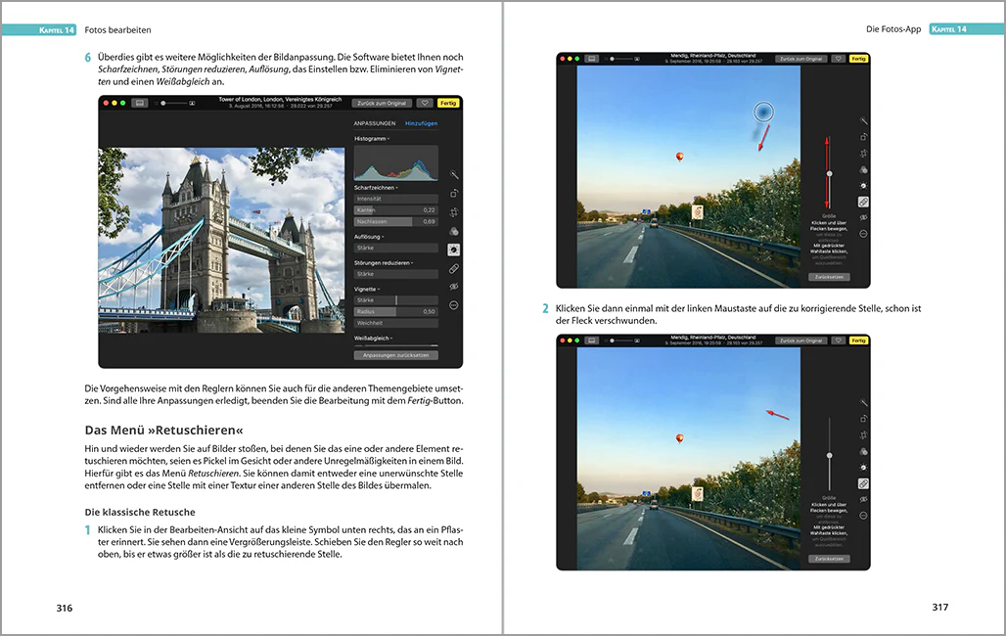The height and width of the screenshot is (636, 1006).
Task: Expand the Scharfzeichnen disclosure arrow
Action: tap(397, 188)
